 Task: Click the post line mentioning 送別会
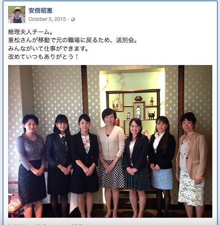[73, 40]
